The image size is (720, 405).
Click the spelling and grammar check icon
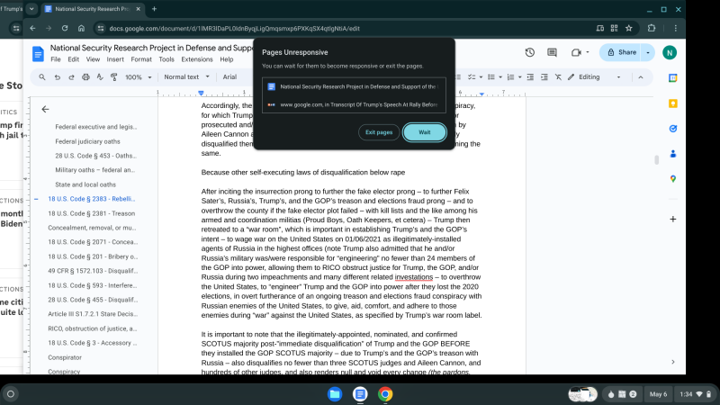click(x=100, y=77)
